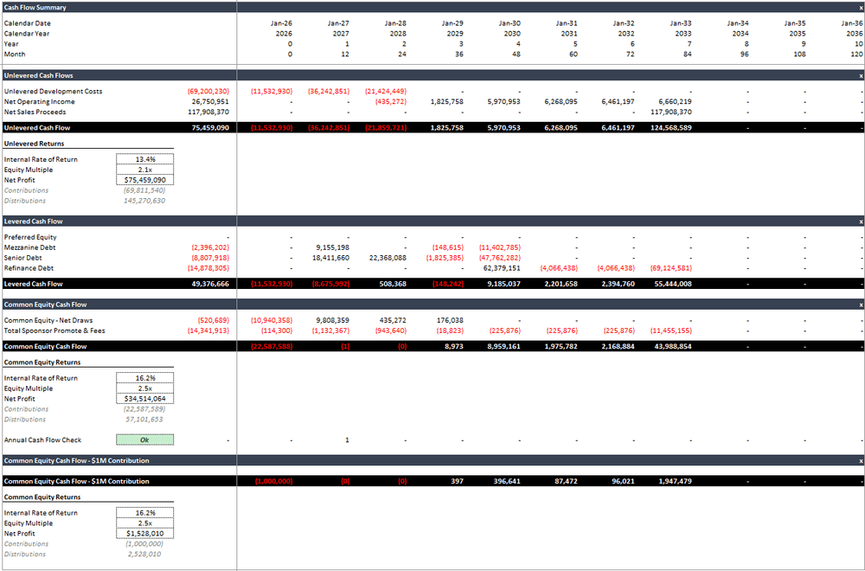Click the Net Profit cell showing $34,514,064
This screenshot has height=571, width=865.
145,399
